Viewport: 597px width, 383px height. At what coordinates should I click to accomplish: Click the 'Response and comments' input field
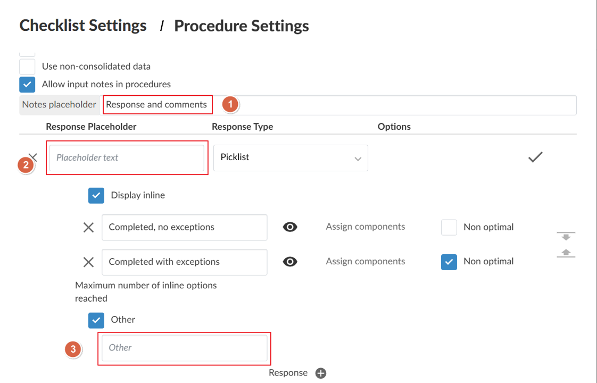pos(157,104)
